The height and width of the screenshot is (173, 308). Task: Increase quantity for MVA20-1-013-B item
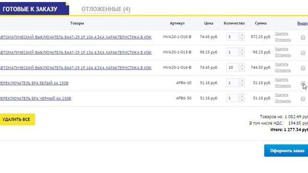(x=242, y=50)
